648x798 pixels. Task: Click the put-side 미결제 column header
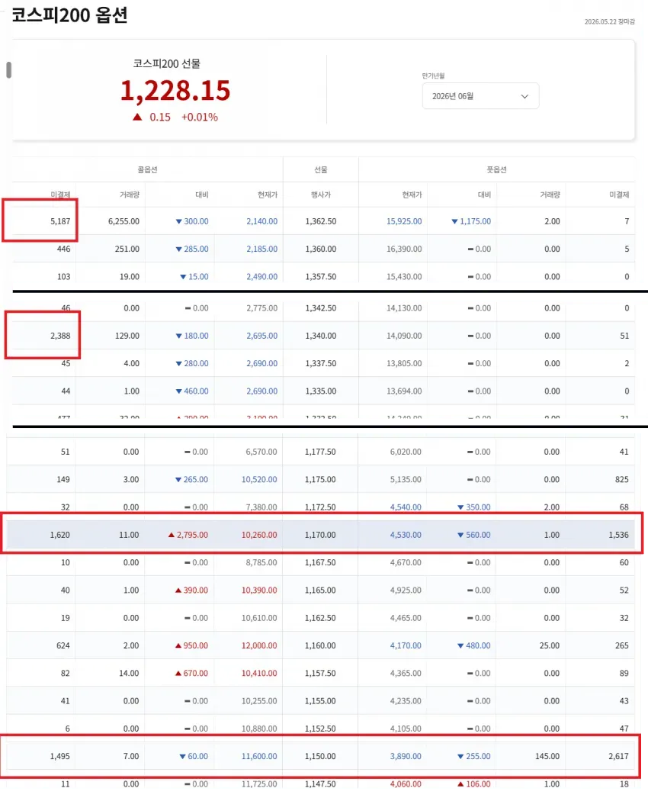coord(619,195)
